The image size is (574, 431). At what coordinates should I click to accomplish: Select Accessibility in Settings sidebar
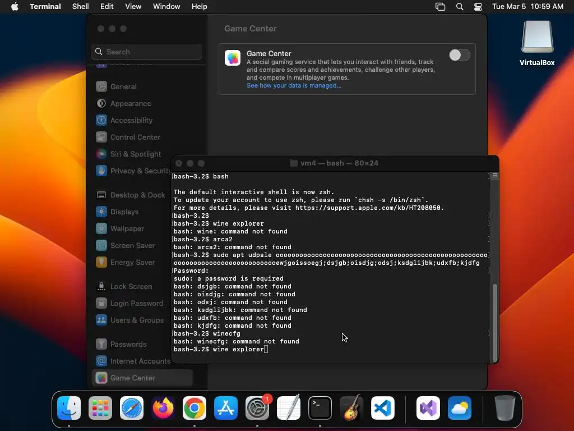tap(143, 120)
